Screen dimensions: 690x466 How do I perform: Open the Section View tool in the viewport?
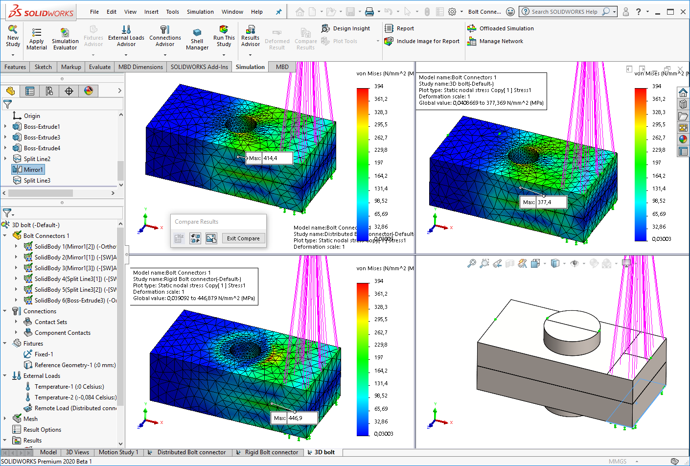510,263
